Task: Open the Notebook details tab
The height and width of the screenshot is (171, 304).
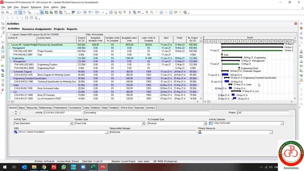Action: coord(95,108)
